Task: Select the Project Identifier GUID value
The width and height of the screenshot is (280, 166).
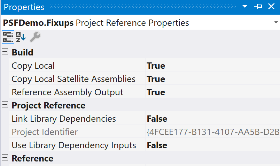Action: coord(213,132)
